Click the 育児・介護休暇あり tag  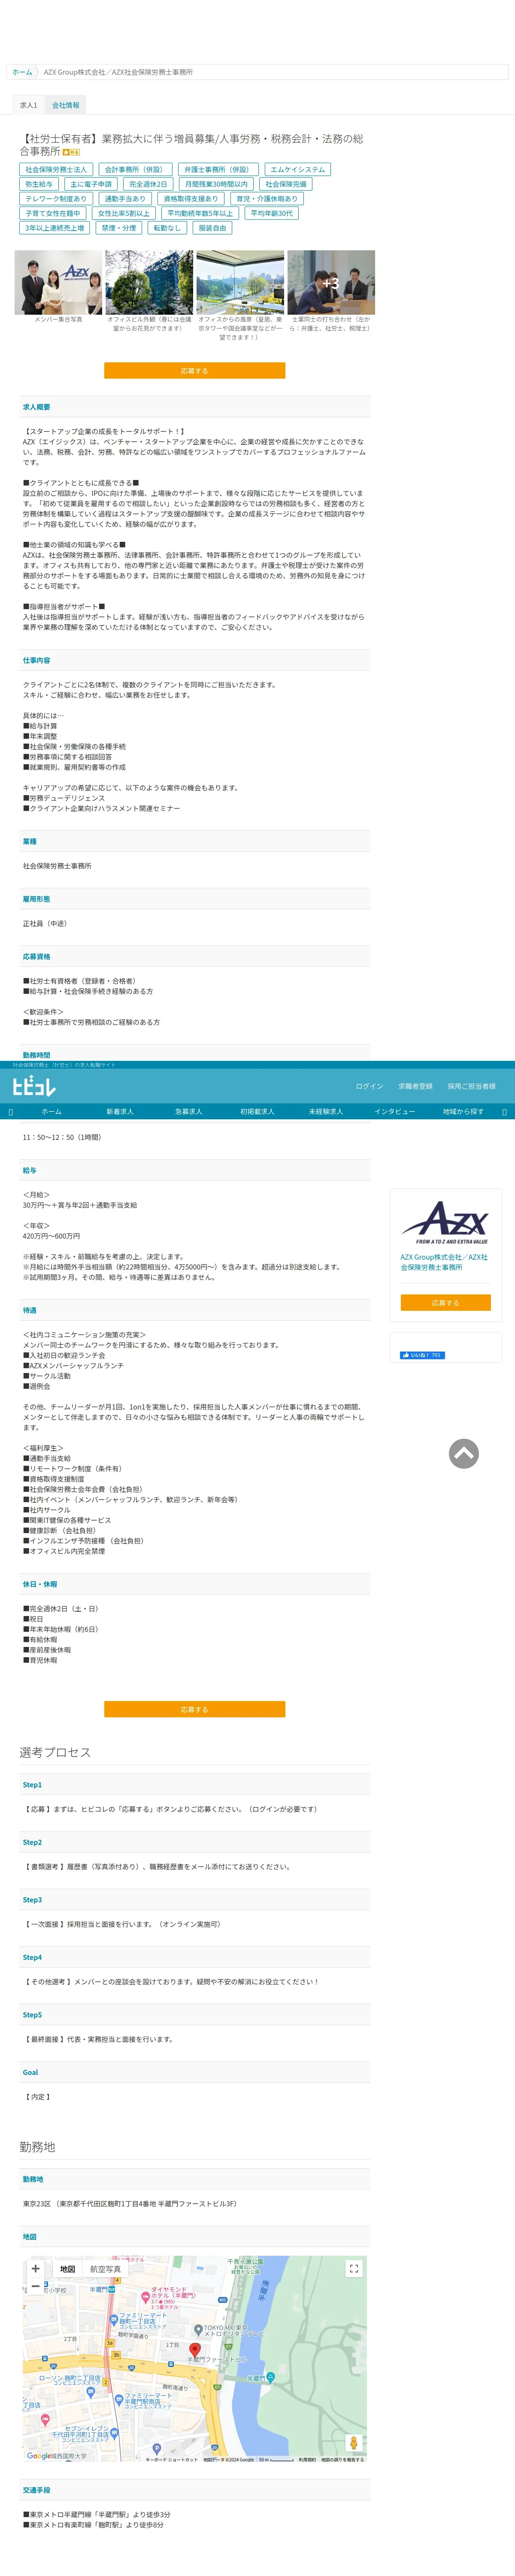click(x=267, y=199)
